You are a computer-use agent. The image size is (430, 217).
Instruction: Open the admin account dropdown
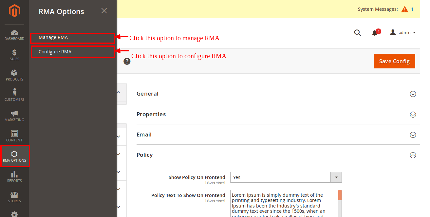coord(403,33)
